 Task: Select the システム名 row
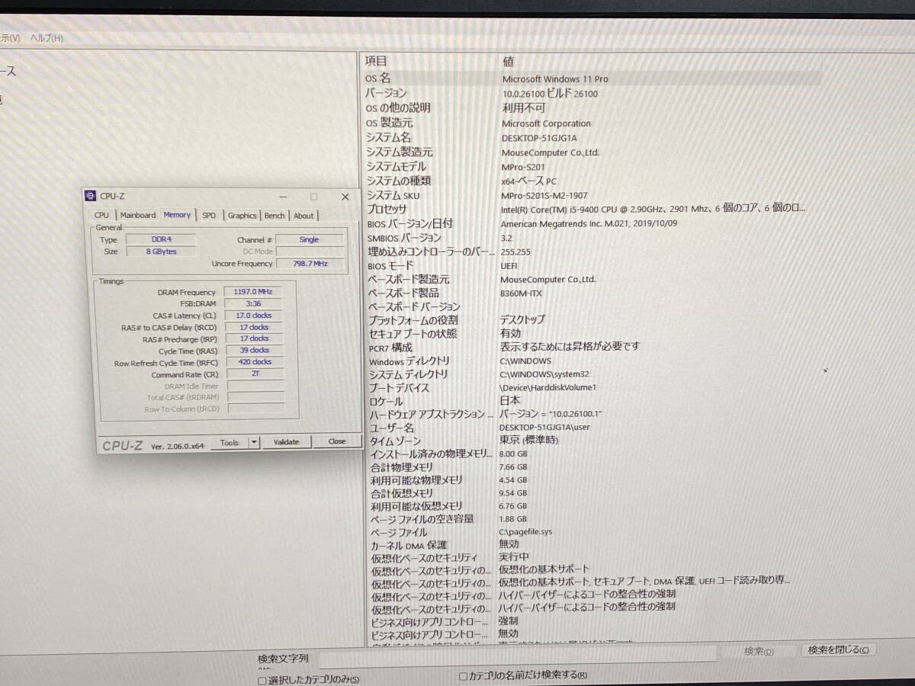[592, 137]
